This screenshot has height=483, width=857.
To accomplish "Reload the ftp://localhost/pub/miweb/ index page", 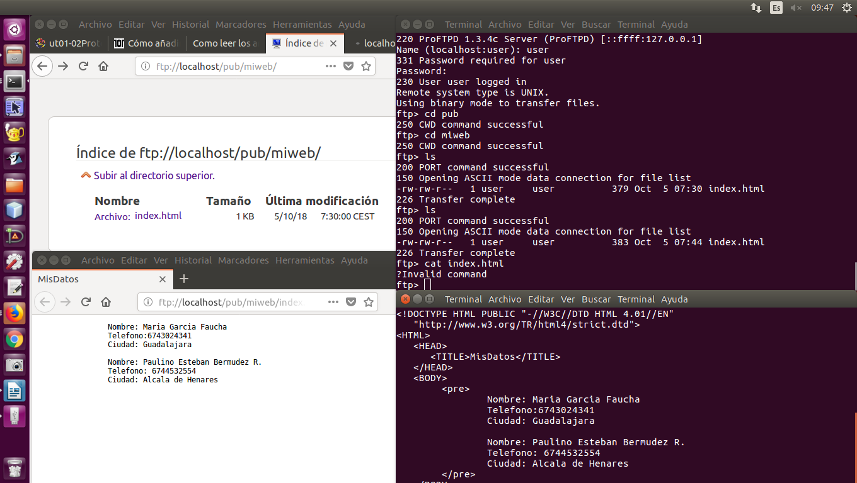I will click(83, 66).
